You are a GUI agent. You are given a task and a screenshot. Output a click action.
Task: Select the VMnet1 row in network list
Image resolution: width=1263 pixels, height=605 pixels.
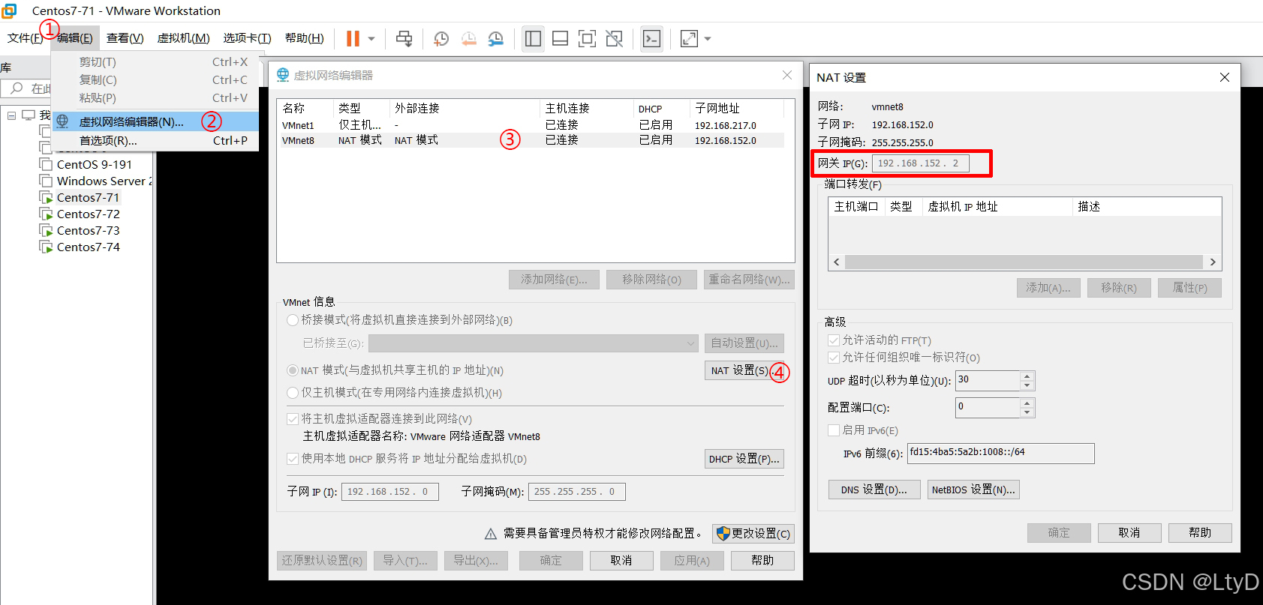pos(531,125)
